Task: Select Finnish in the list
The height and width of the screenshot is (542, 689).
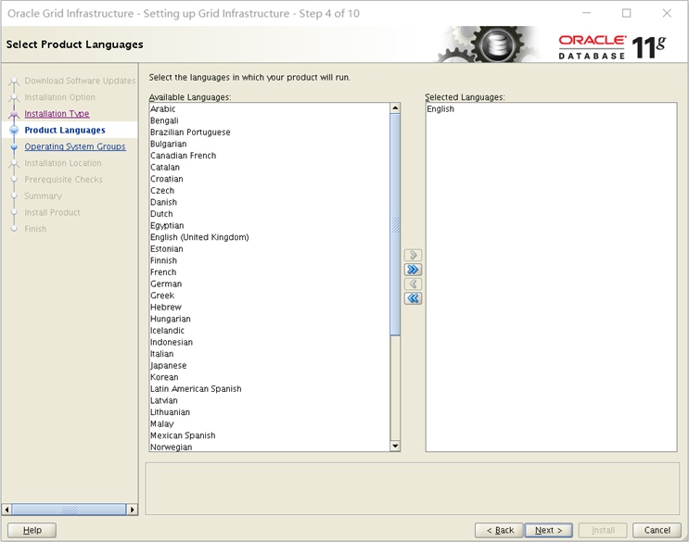Action: (269, 260)
